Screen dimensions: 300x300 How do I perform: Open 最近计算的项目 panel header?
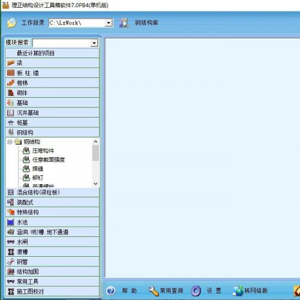click(x=53, y=53)
